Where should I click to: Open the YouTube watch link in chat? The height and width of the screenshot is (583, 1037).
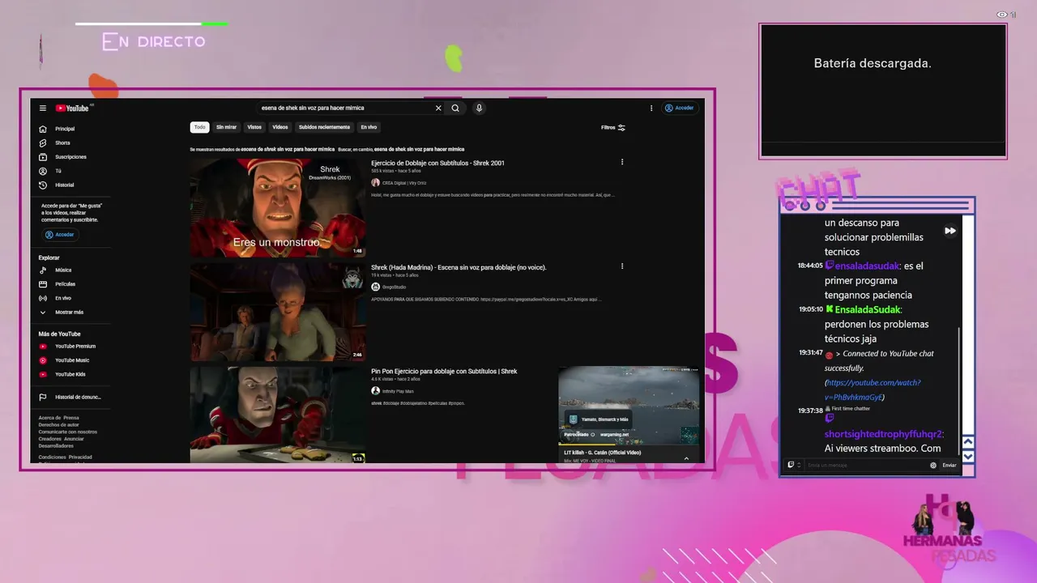tap(873, 389)
